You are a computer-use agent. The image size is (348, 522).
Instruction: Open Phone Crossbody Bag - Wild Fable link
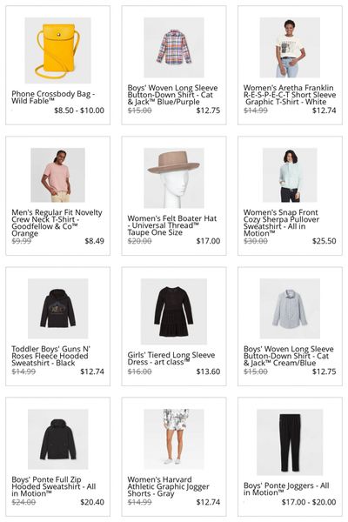(x=53, y=97)
